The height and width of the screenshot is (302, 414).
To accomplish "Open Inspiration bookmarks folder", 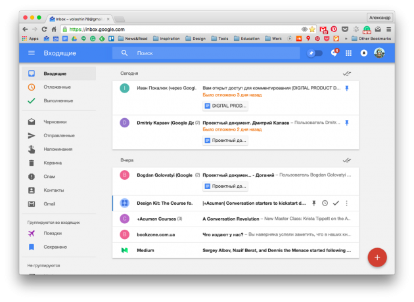I will coord(166,39).
